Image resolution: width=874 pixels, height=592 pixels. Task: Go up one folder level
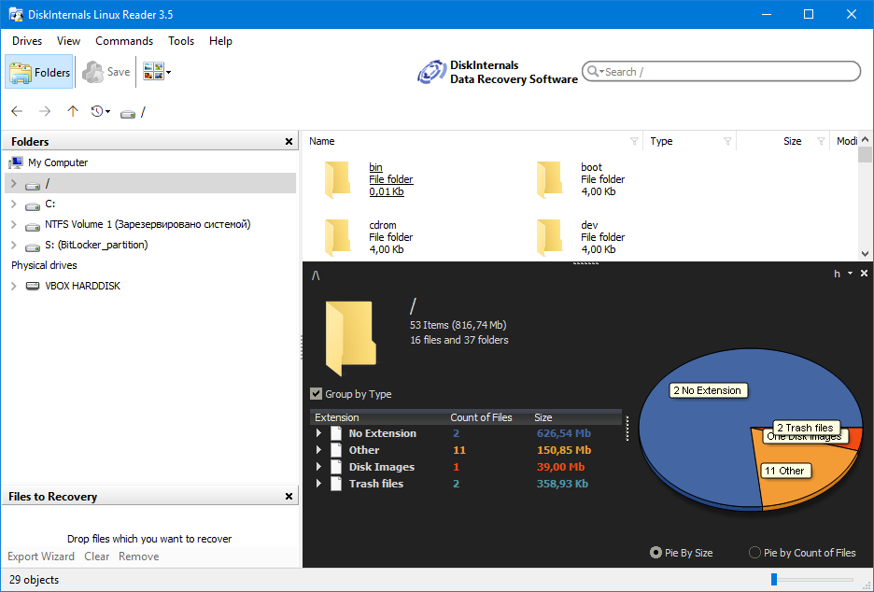pos(73,111)
